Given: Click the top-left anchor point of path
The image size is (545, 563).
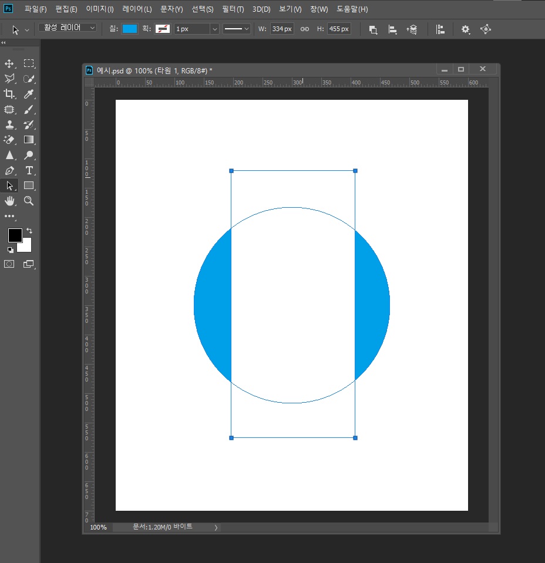Looking at the screenshot, I should (231, 171).
